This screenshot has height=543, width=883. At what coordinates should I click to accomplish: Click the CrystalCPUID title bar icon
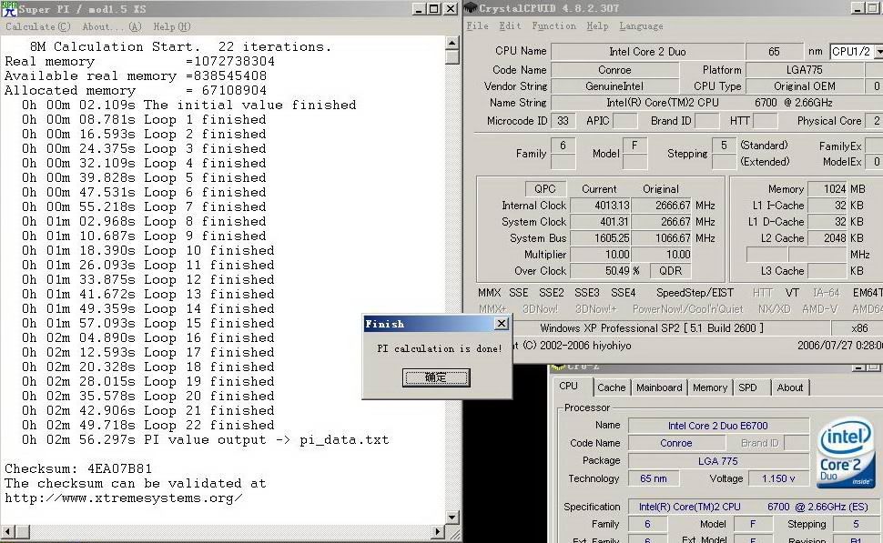click(472, 9)
